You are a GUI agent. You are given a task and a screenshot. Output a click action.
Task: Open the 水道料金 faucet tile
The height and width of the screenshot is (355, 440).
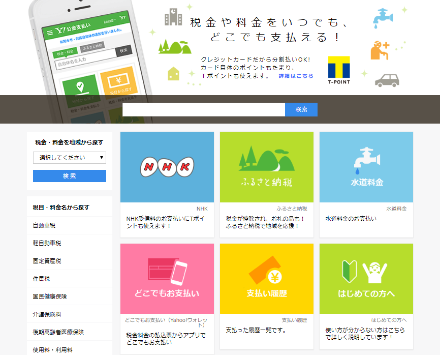tap(366, 167)
